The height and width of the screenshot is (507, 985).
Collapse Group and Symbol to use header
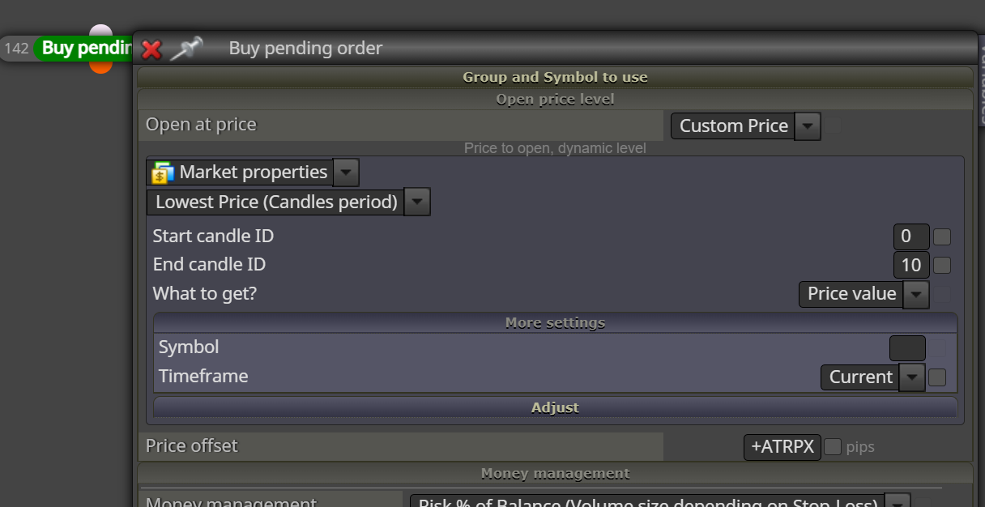tap(555, 77)
